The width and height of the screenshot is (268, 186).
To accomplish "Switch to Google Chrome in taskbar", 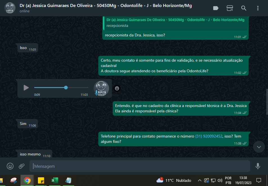I will pyautogui.click(x=27, y=180).
